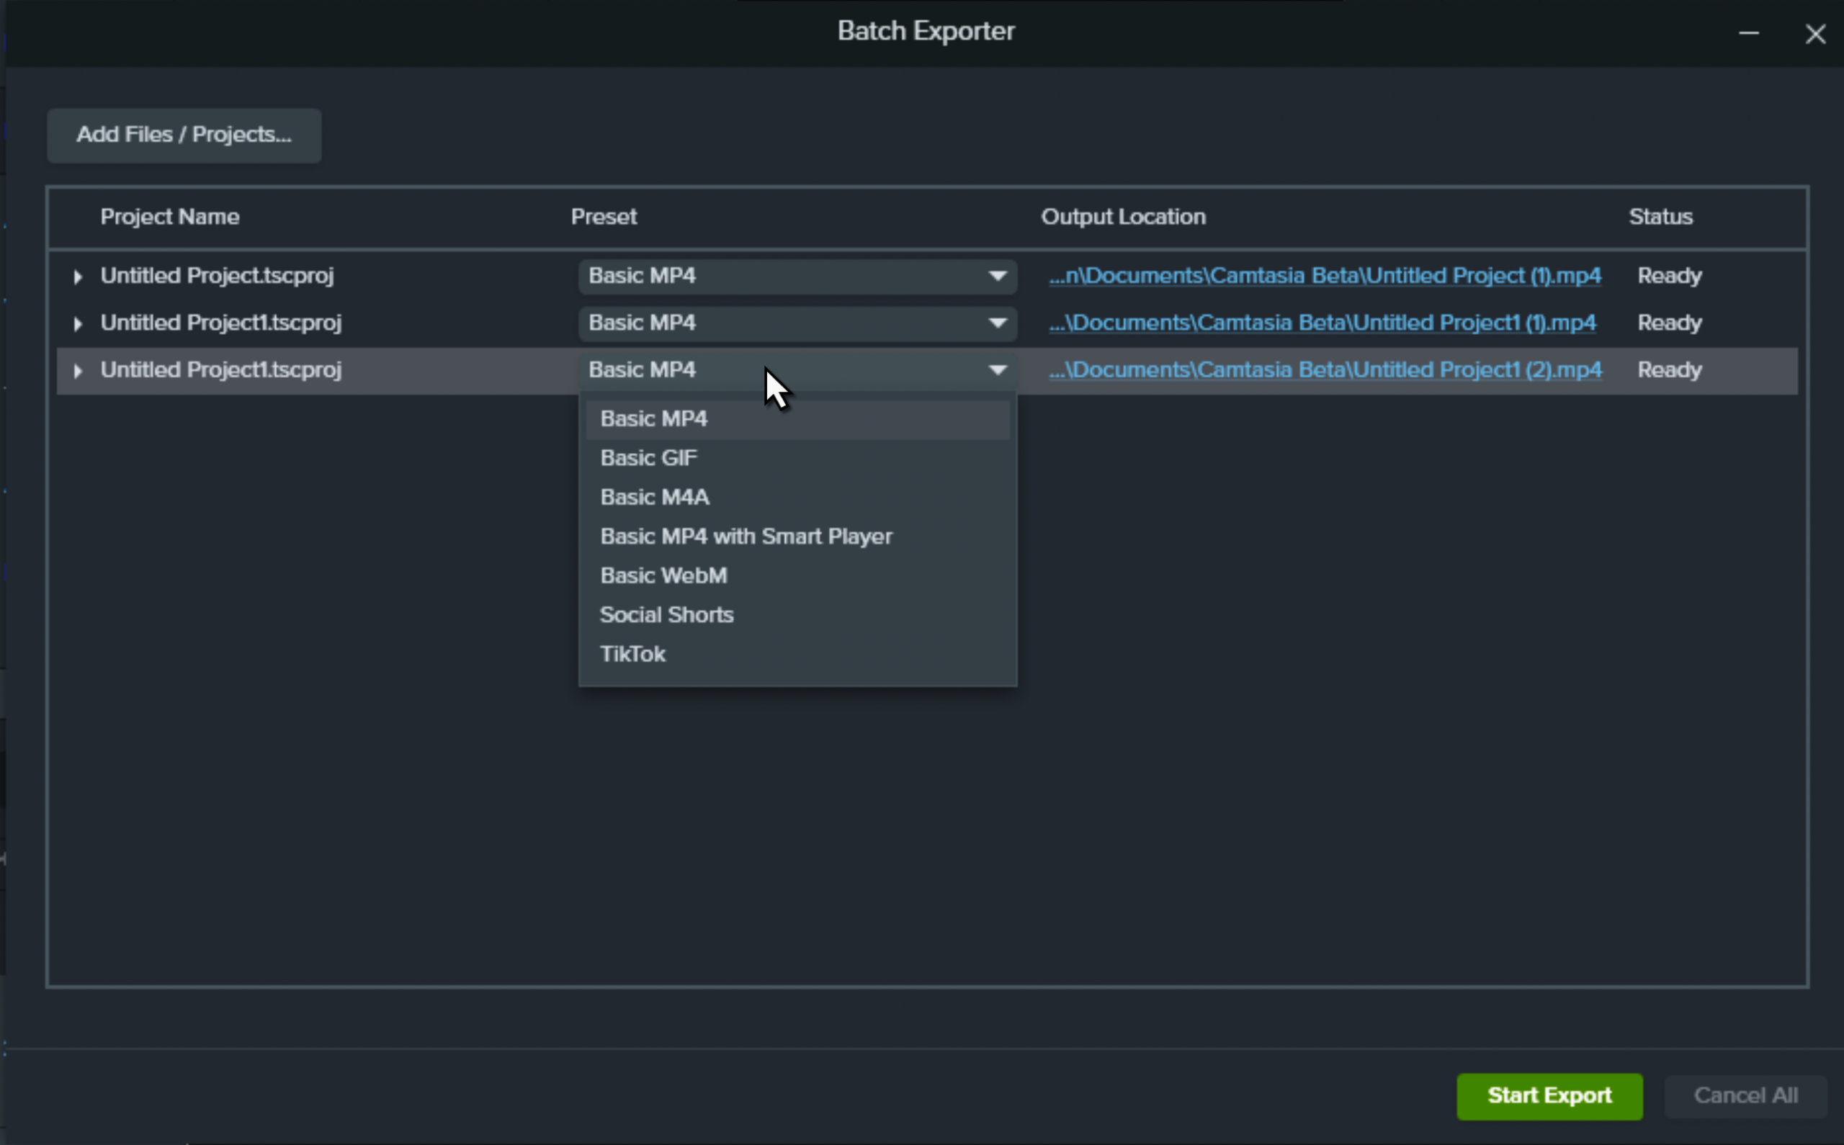Click Ready status in the highlighted row

(x=1669, y=370)
